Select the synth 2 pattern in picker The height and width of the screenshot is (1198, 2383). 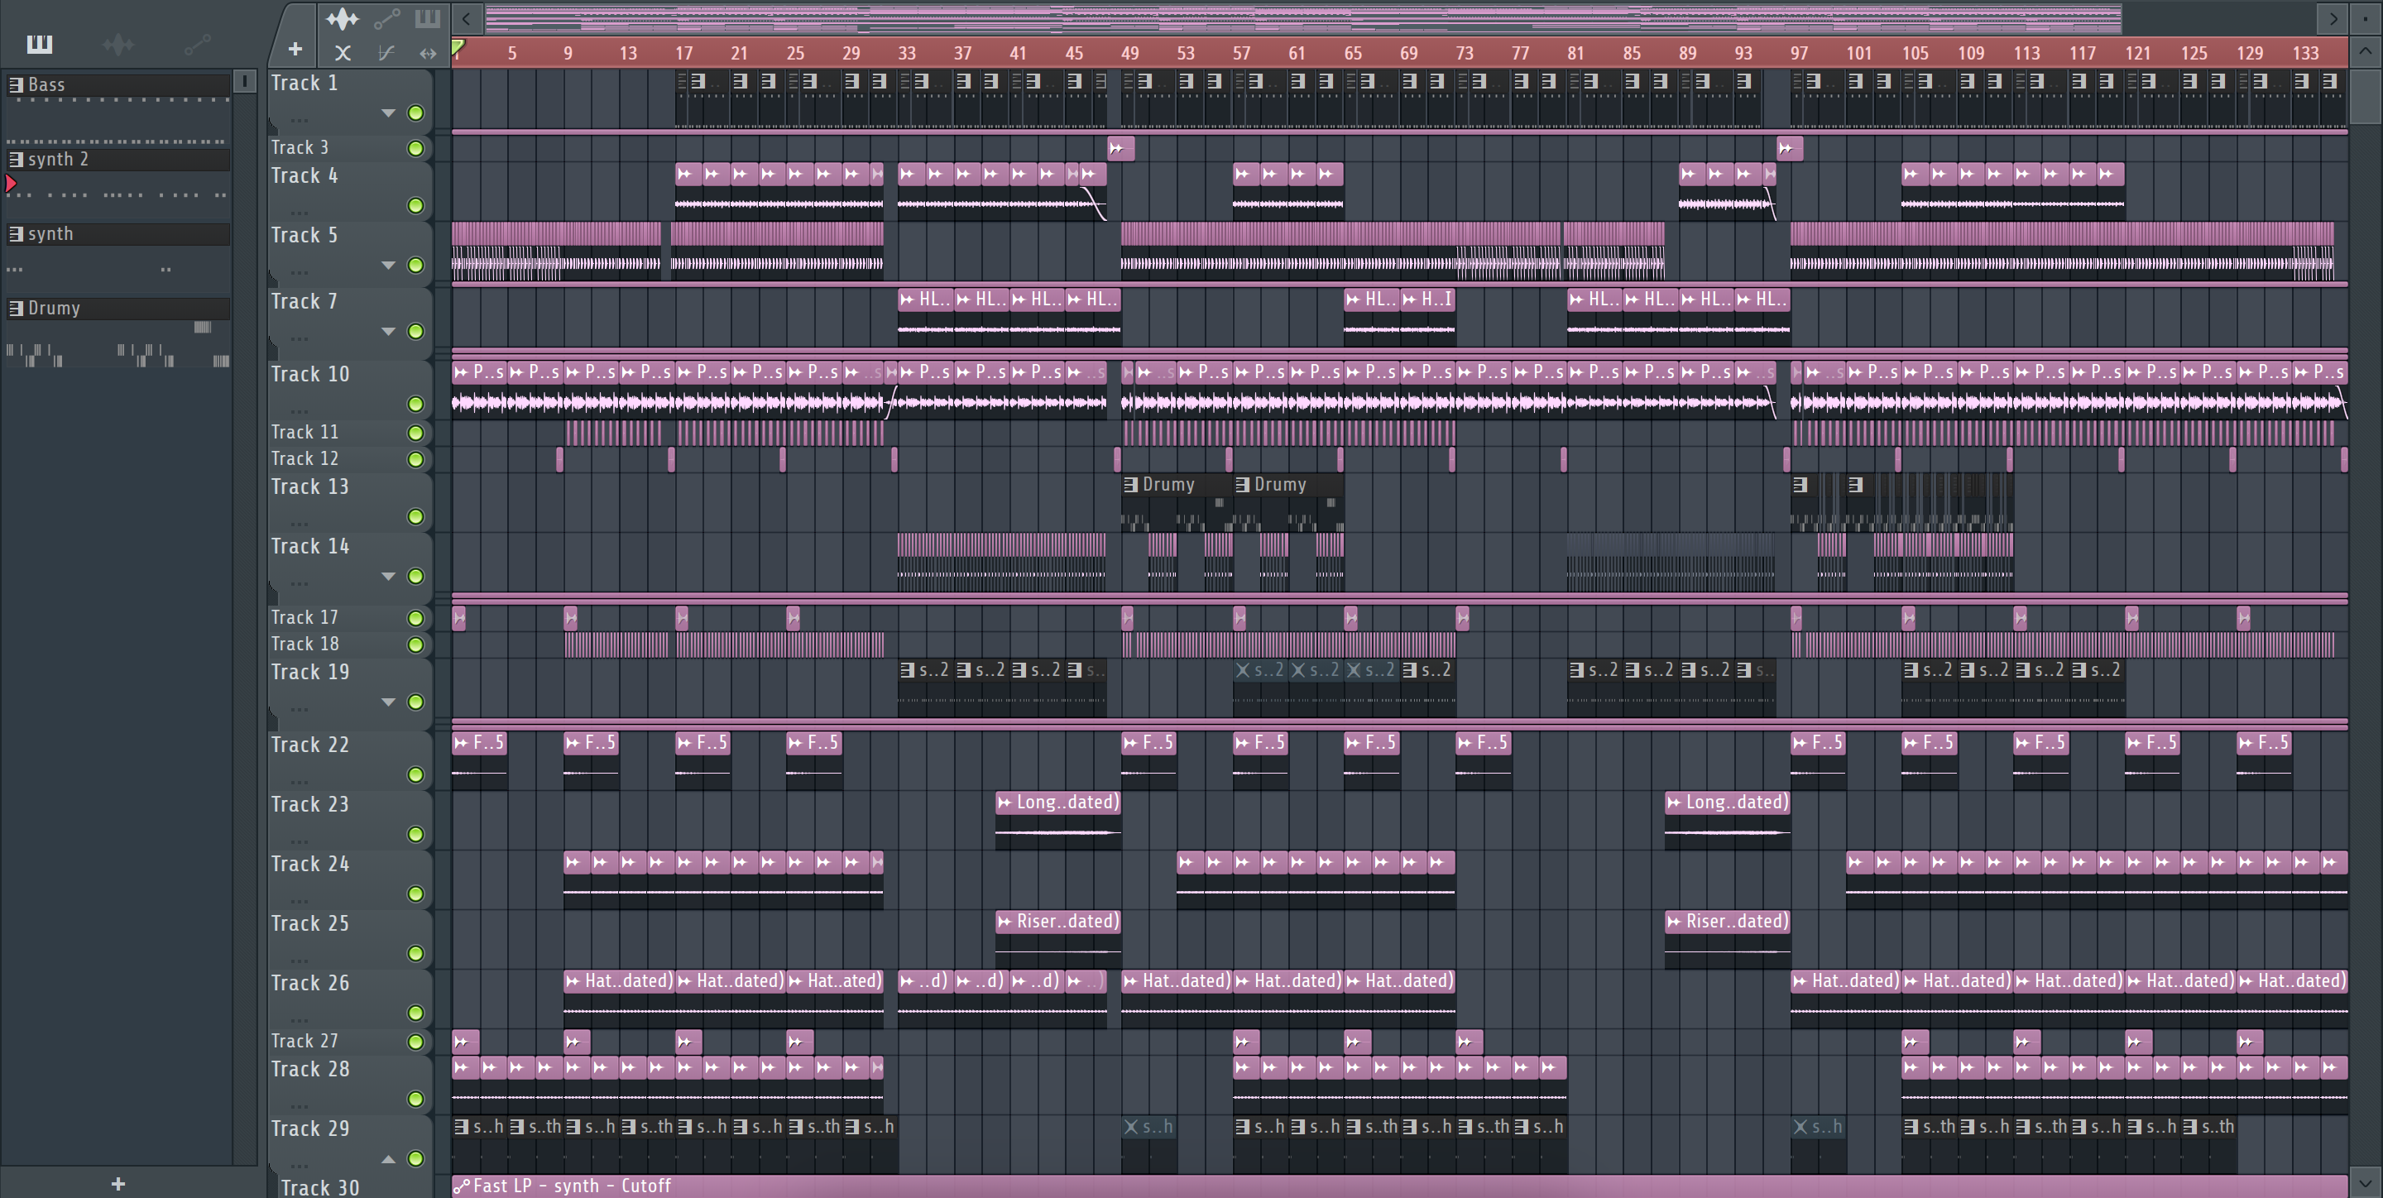click(118, 159)
